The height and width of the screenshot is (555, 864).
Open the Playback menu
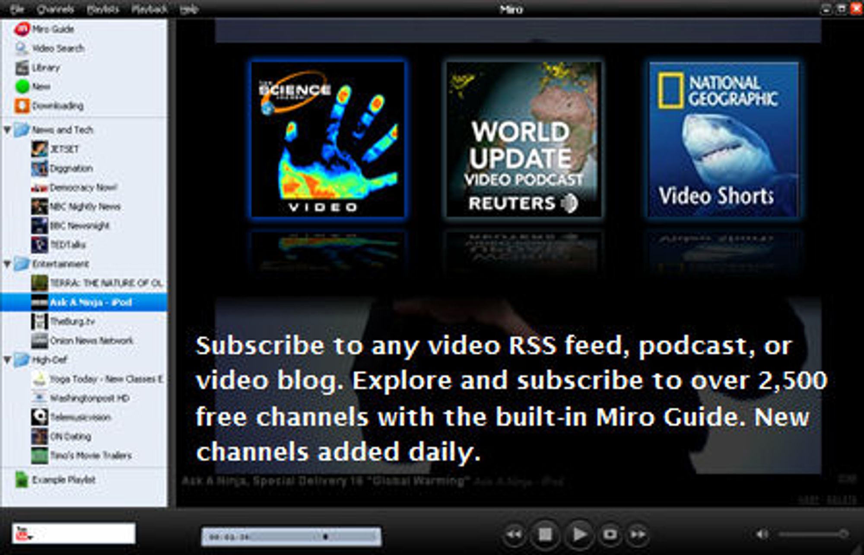(149, 9)
